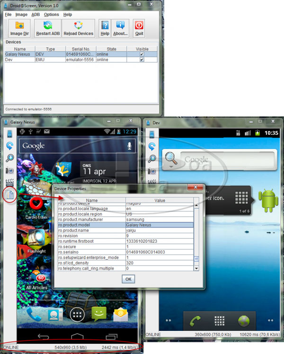The image size is (284, 354).
Task: Click OK in Device Properties dialog
Action: click(128, 279)
